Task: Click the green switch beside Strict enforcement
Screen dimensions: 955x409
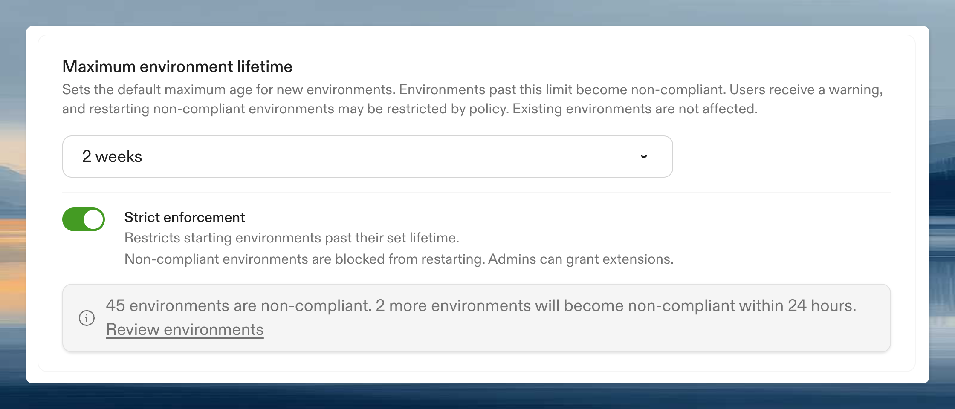Action: [x=84, y=219]
